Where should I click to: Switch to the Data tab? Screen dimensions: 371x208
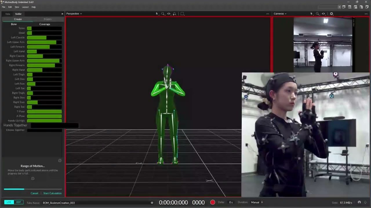[x=8, y=14]
